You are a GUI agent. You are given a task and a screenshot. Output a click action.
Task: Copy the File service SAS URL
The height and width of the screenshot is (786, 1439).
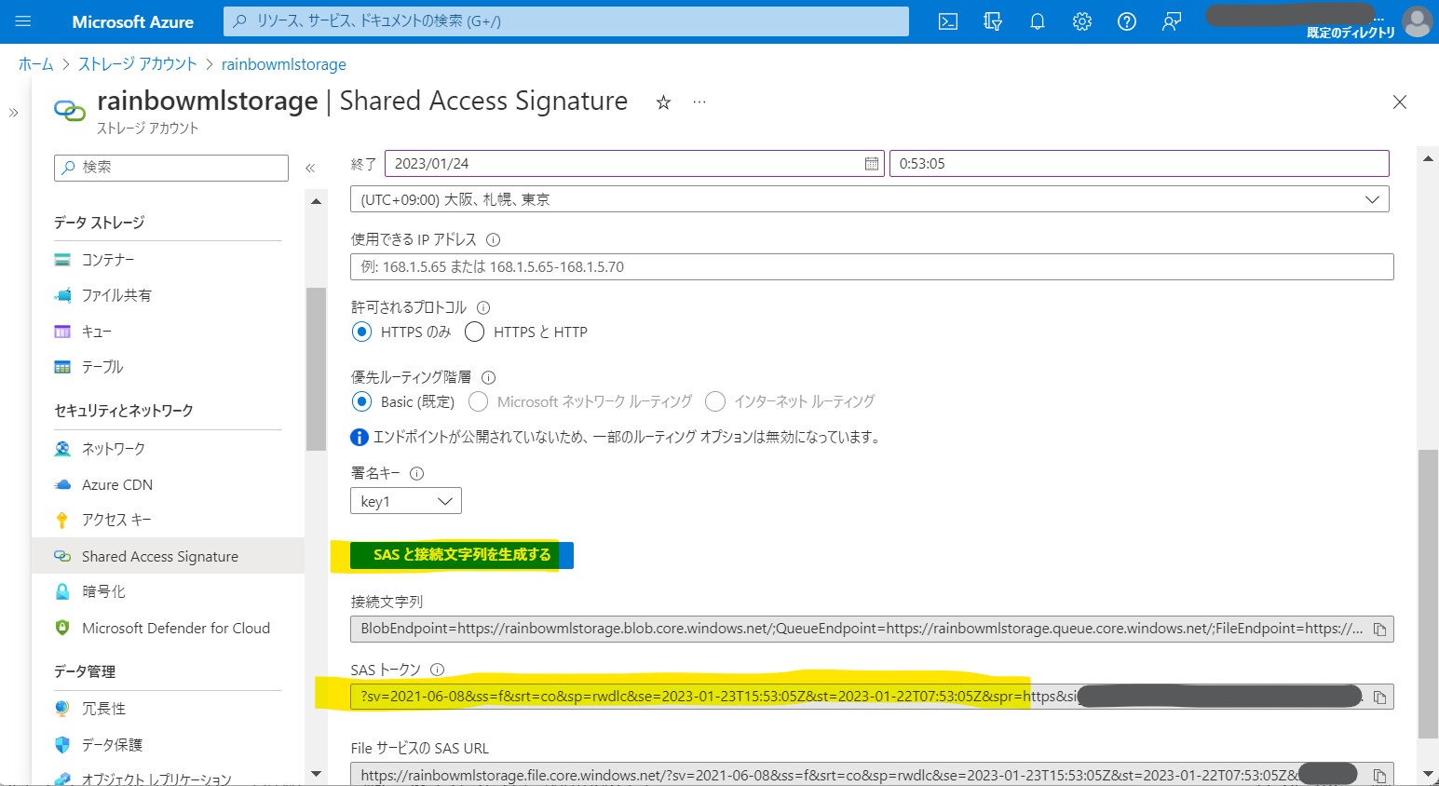pos(1380,775)
